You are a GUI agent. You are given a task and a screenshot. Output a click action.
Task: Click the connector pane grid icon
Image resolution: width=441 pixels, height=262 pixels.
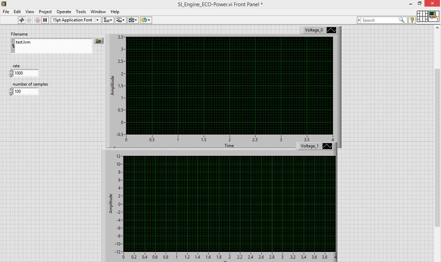422,16
